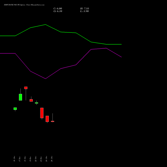Click the close price value C: 6.00
Viewport: 167px width, 167px height.
point(58,9)
